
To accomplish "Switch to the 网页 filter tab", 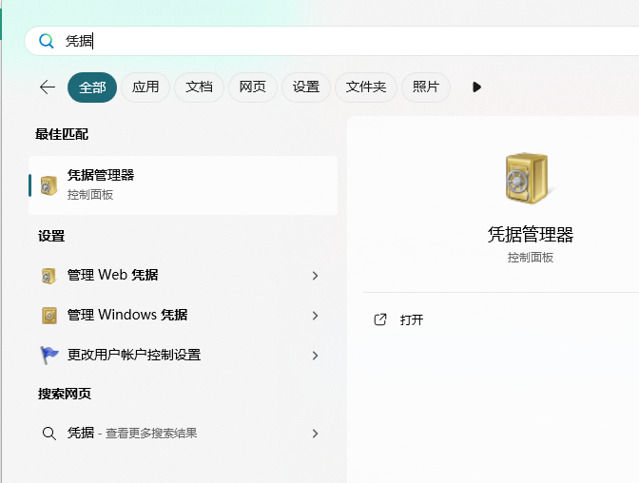I will [x=253, y=87].
